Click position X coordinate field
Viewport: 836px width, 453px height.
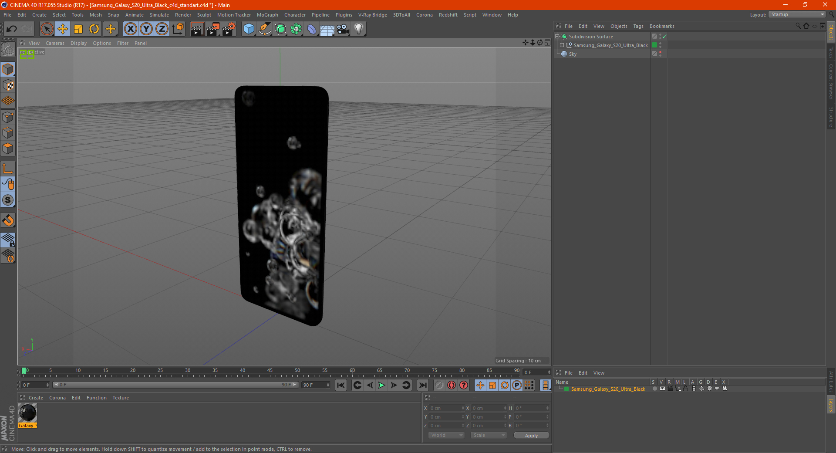tap(446, 408)
